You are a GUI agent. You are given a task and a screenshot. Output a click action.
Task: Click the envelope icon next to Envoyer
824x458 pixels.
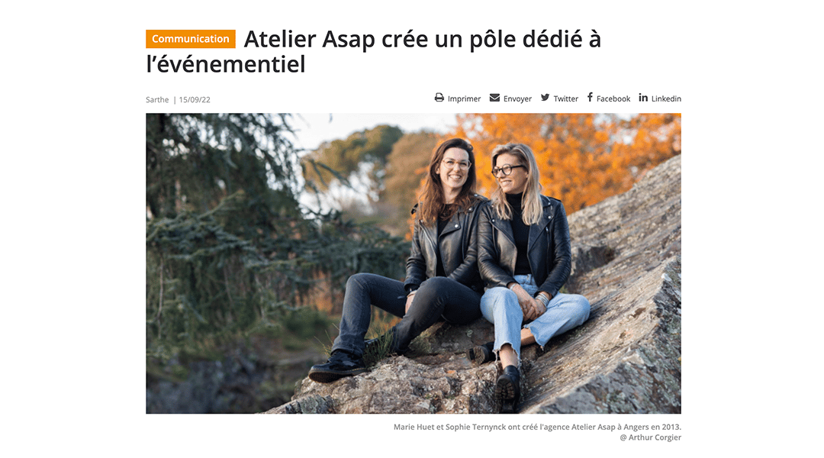click(494, 98)
